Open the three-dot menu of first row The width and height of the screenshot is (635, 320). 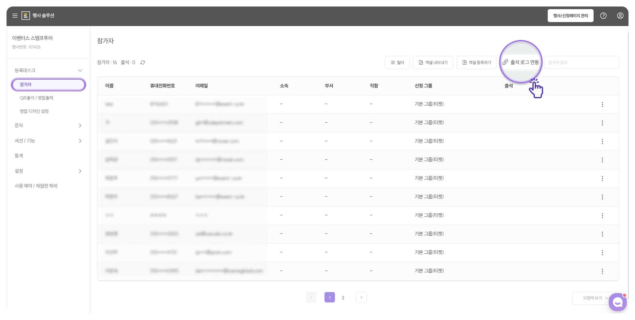[x=602, y=104]
